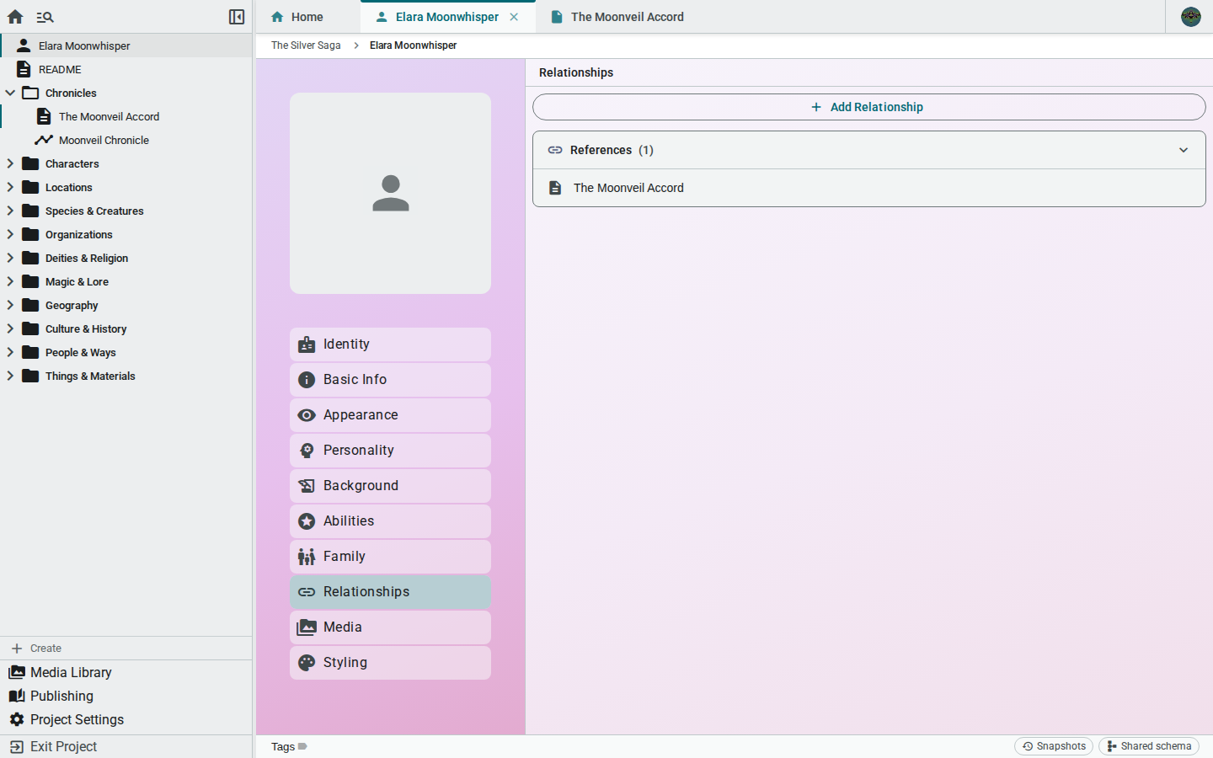Click the Media images icon
The width and height of the screenshot is (1213, 758).
pos(307,627)
